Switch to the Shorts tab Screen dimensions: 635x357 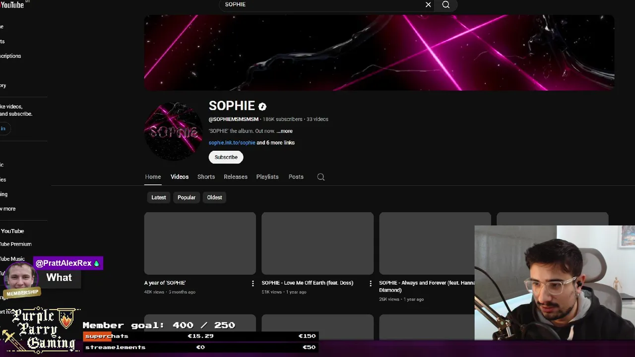tap(206, 177)
